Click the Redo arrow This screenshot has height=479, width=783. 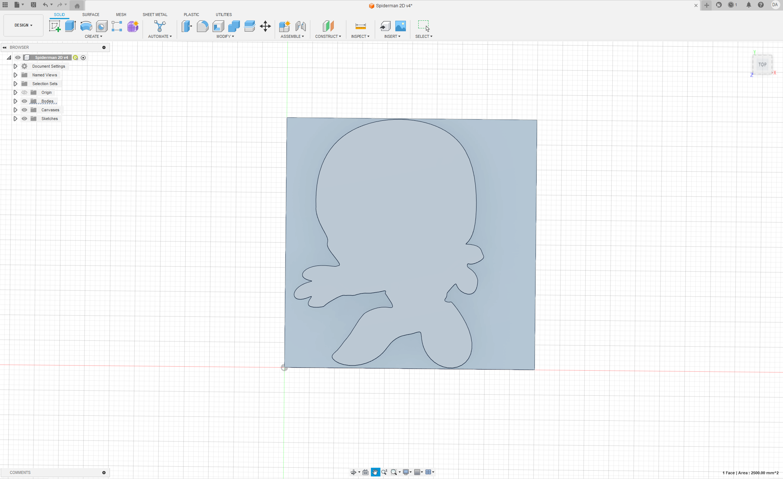60,5
